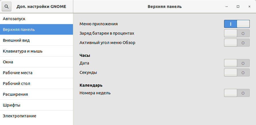Turn on the Секунды clock switch
This screenshot has height=125, width=256.
pyautogui.click(x=237, y=72)
